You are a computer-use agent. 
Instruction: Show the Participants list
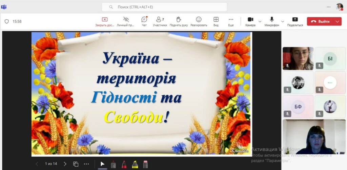click(160, 21)
